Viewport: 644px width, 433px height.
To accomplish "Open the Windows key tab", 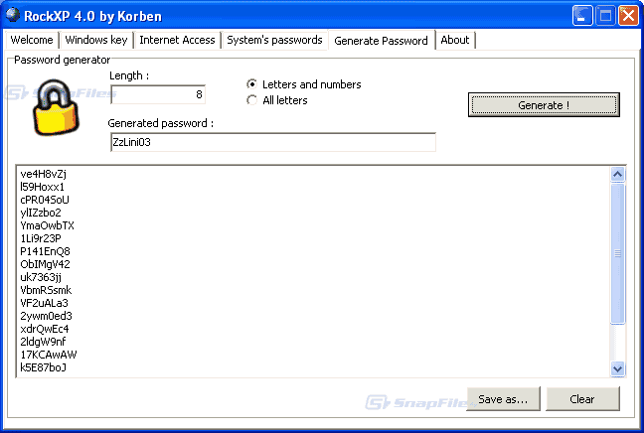I will (x=96, y=40).
